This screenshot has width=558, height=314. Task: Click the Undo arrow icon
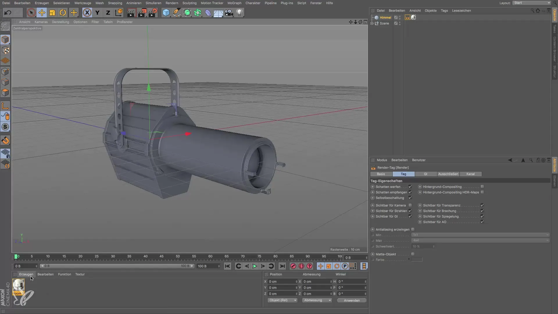pos(8,13)
